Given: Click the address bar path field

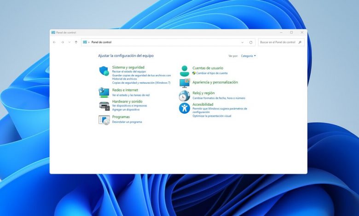Looking at the screenshot, I should click(x=168, y=42).
